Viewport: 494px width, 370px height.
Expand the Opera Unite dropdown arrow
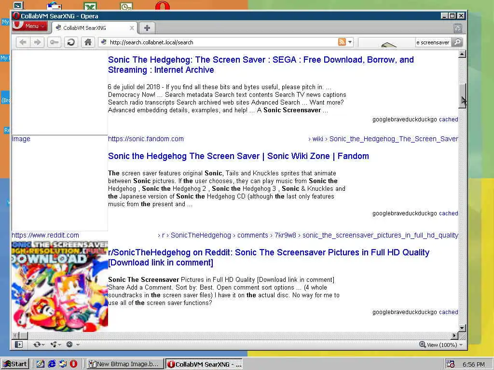click(59, 345)
